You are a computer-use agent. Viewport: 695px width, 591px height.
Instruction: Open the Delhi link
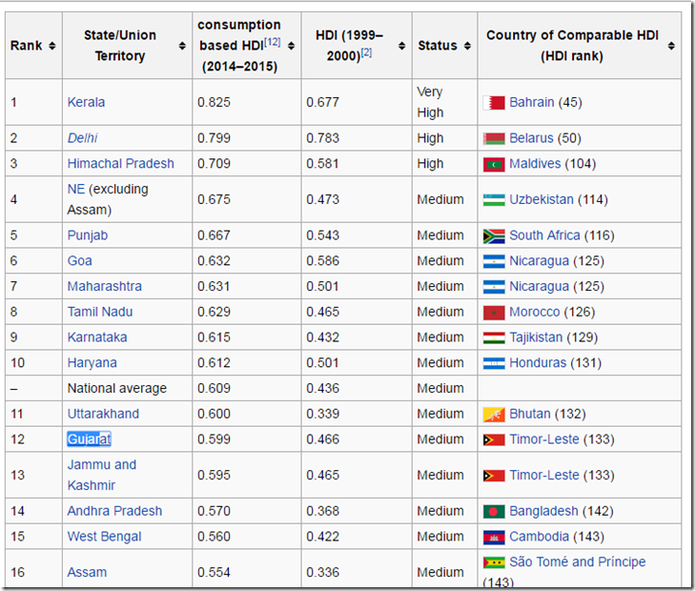[x=82, y=138]
